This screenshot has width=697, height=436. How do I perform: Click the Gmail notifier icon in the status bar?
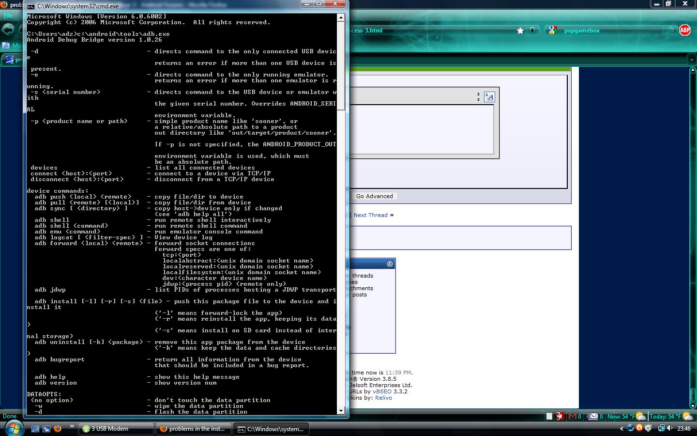point(573,416)
